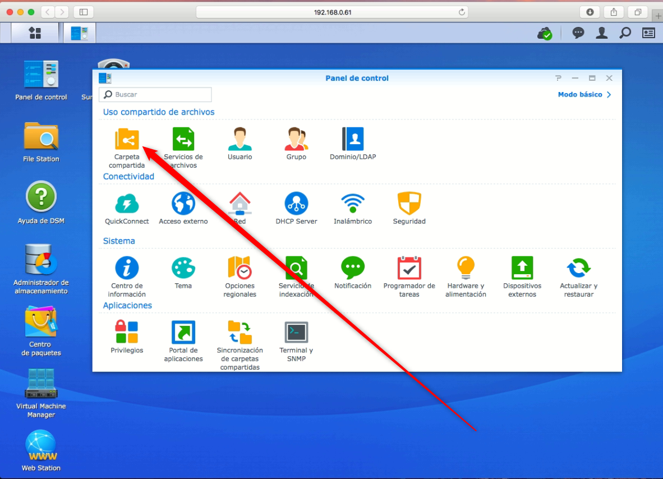Open Virtual Machine Manager shortcut
This screenshot has width=663, height=479.
click(x=41, y=393)
